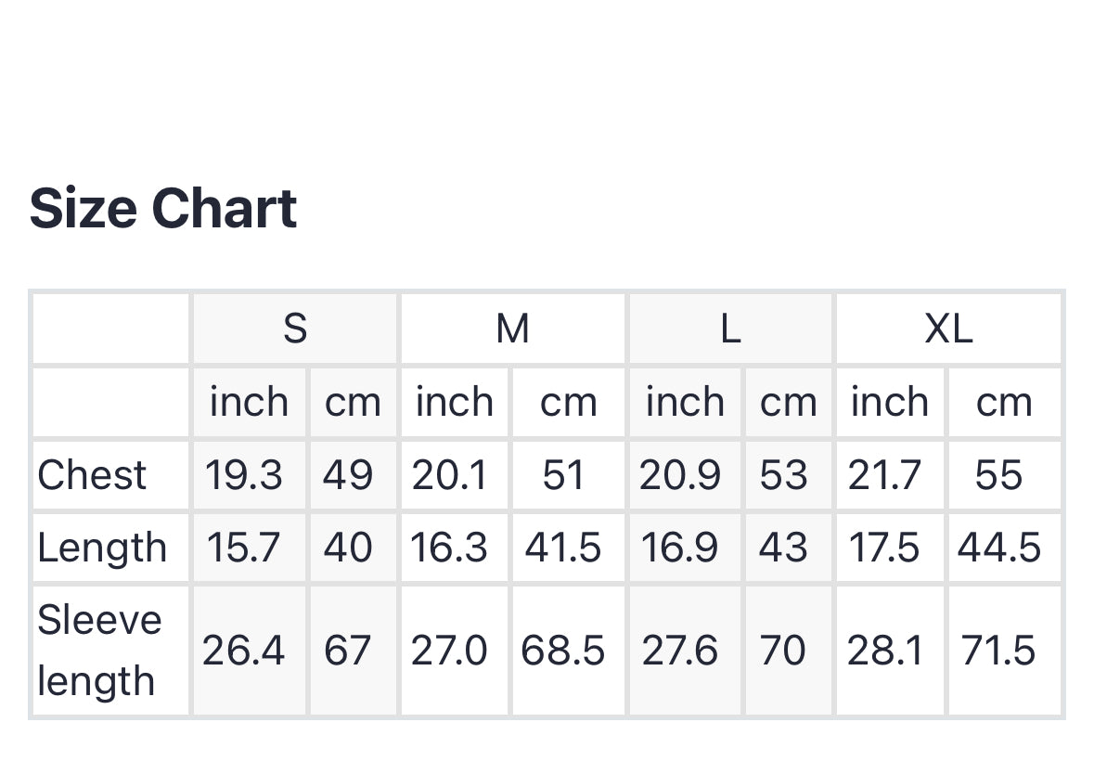This screenshot has height=761, width=1094.
Task: Click the 71.5 XL sleeve cell
Action: click(x=998, y=651)
